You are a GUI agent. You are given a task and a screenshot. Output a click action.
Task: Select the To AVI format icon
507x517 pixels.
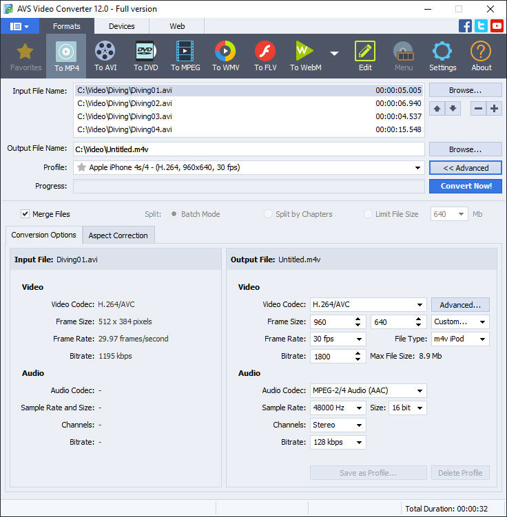105,56
